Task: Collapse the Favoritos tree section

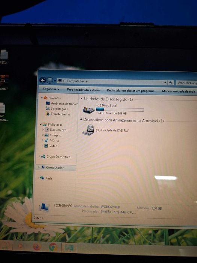Action: [x=42, y=97]
